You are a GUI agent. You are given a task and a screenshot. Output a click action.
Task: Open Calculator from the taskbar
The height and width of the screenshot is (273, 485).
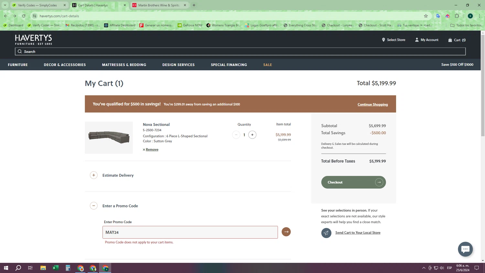[x=68, y=268]
